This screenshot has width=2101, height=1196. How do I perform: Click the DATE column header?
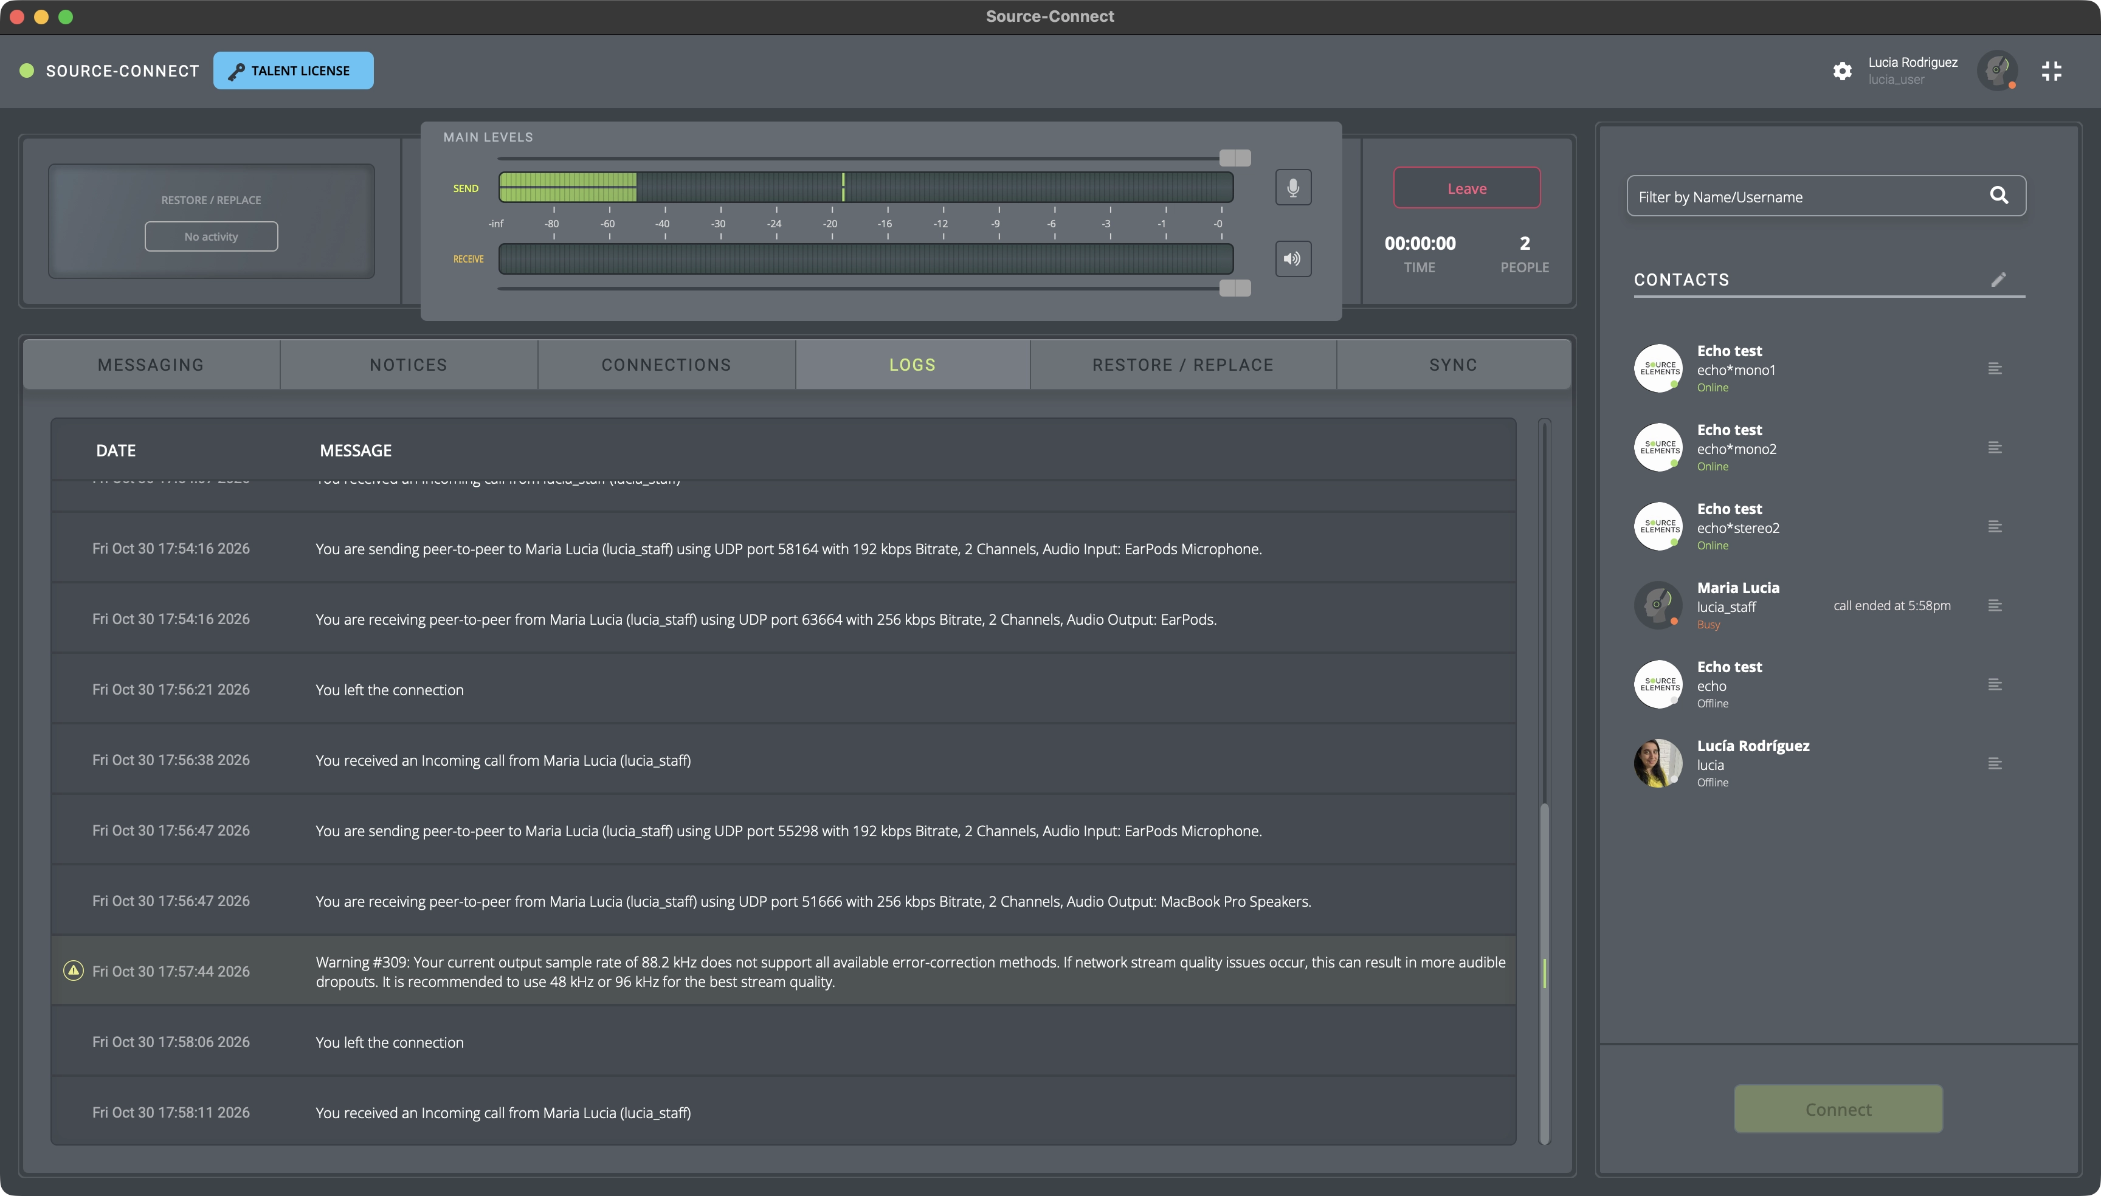coord(116,450)
